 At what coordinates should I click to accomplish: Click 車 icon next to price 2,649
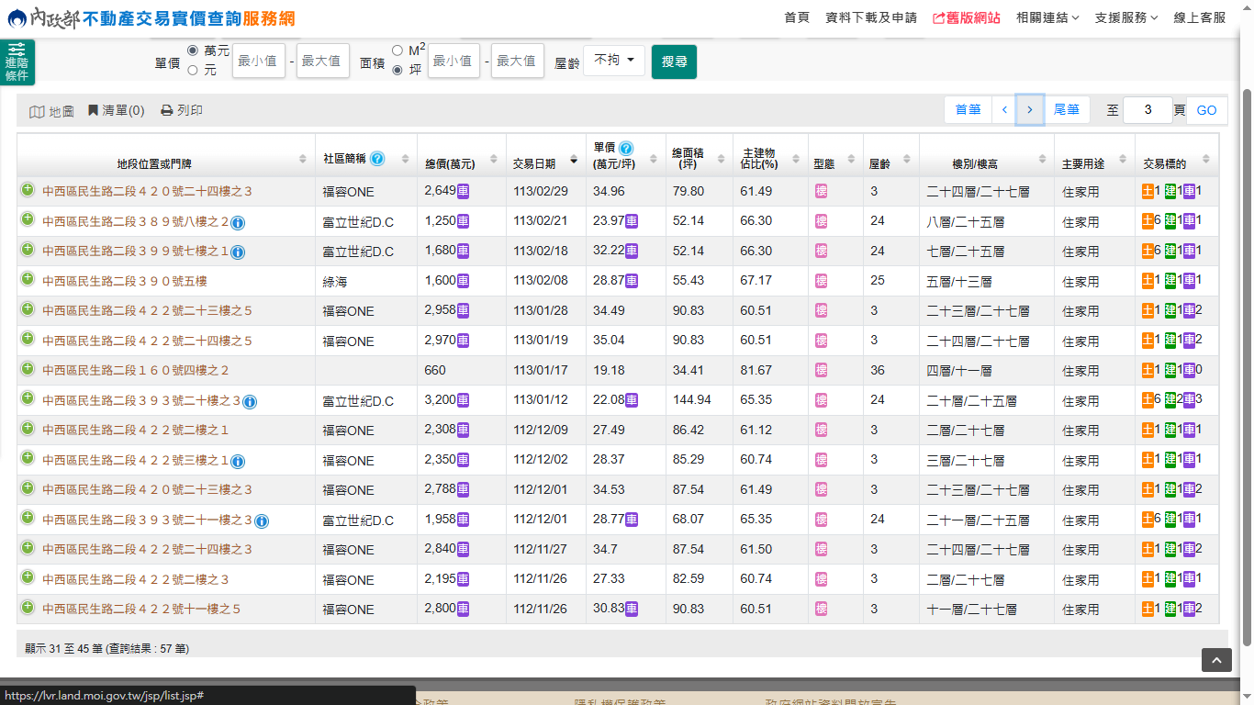click(x=464, y=191)
